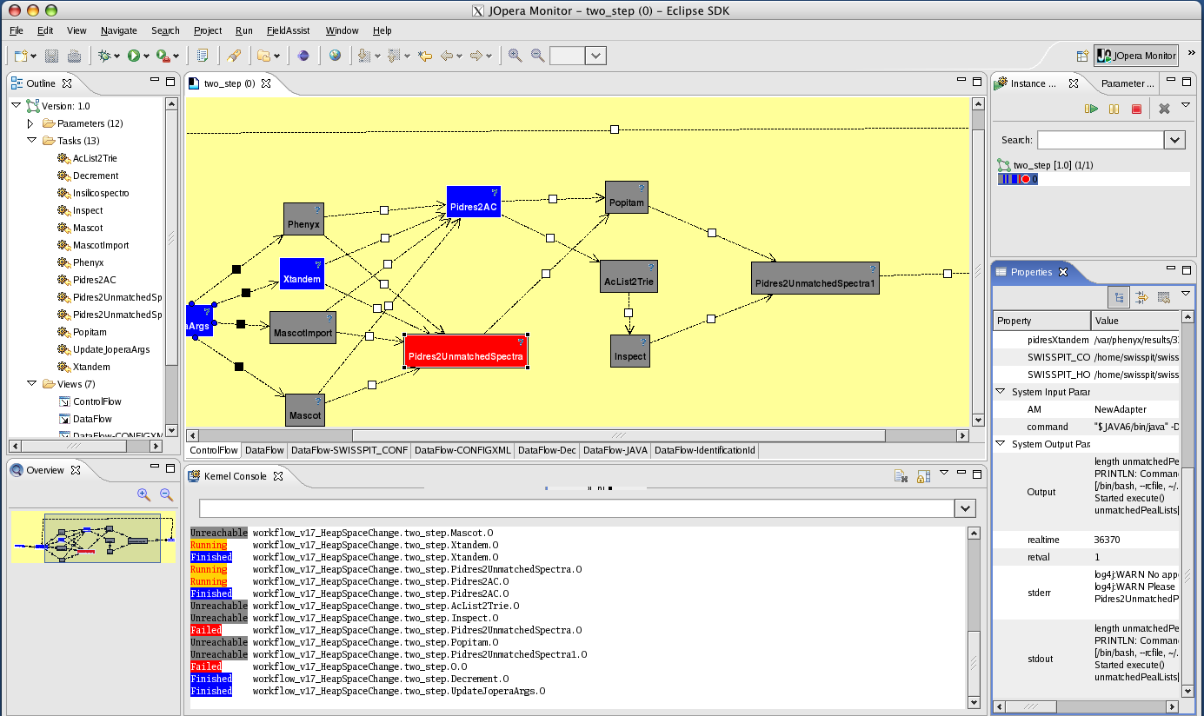Switch to the DataFlow-JAVA tab
The image size is (1204, 716).
615,450
